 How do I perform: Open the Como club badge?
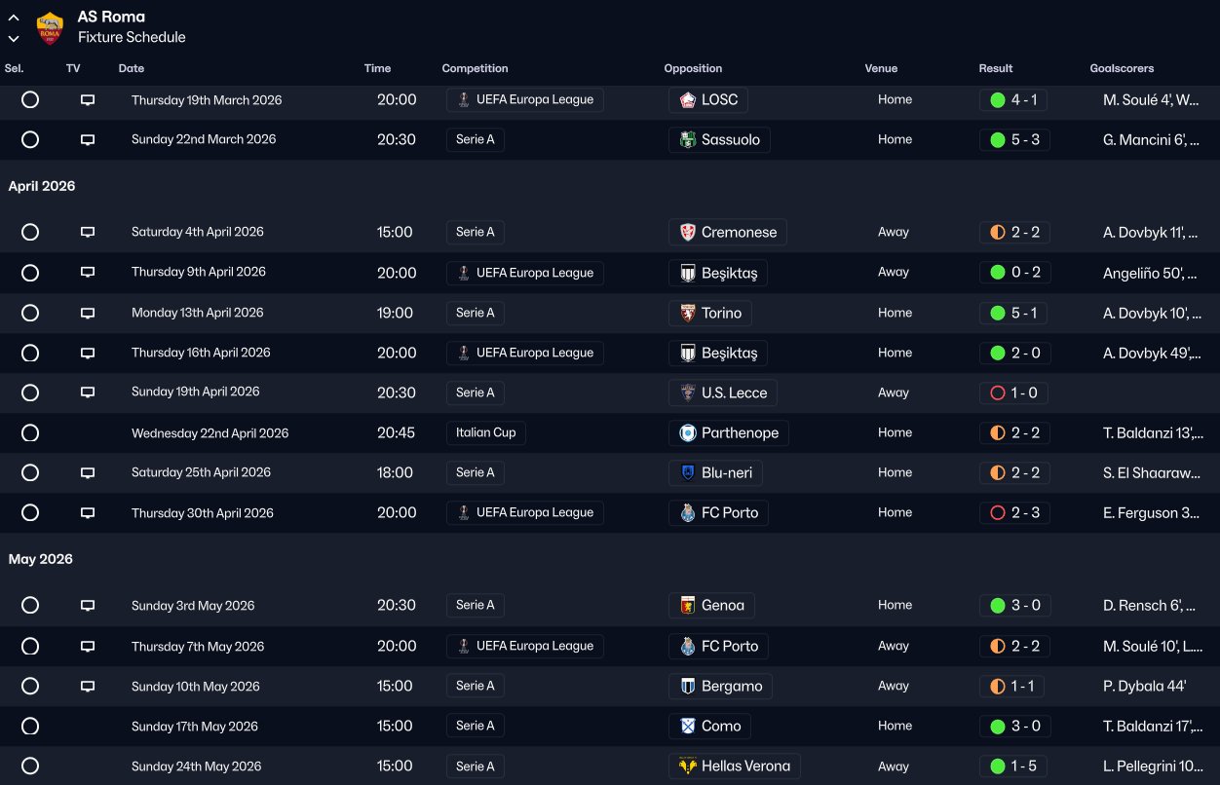688,726
